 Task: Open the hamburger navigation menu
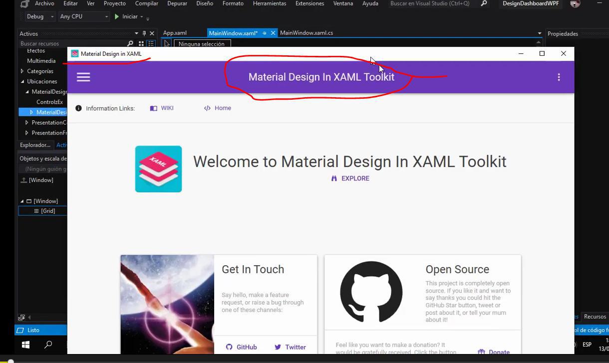coord(83,77)
